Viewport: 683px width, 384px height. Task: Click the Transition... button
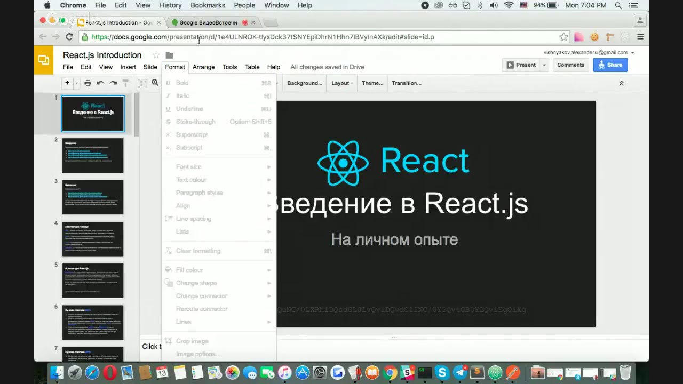coord(407,83)
